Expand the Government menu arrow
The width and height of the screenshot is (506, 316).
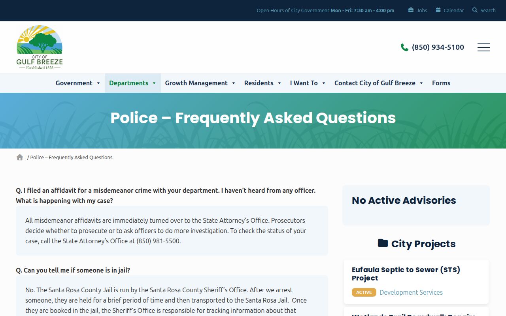tap(98, 83)
